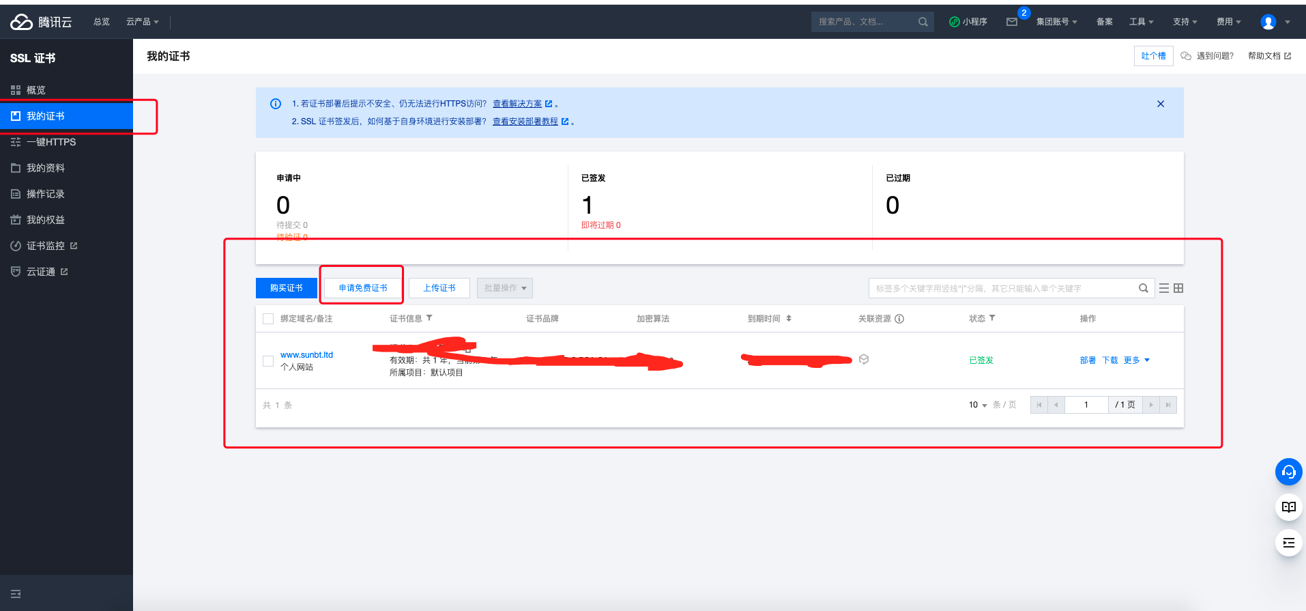Expand the 云产品 dropdown in top navigation
The height and width of the screenshot is (611, 1306).
click(142, 22)
